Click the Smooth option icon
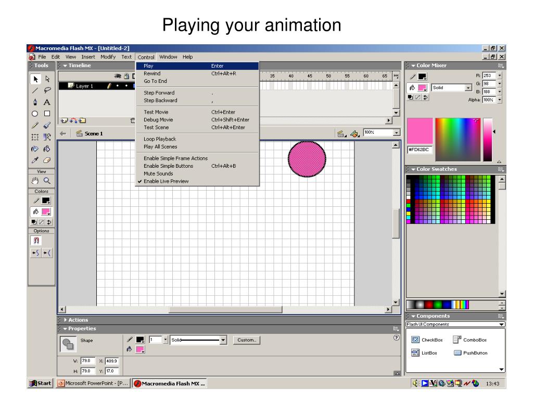533x400 pixels. coord(35,253)
